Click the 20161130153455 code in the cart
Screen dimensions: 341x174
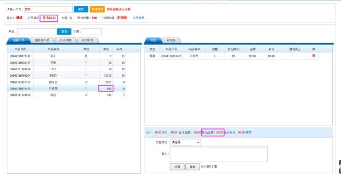(x=171, y=56)
